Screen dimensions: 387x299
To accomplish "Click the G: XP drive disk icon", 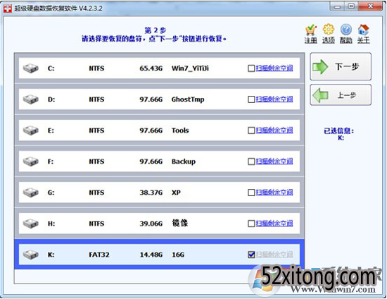I will pyautogui.click(x=30, y=193).
